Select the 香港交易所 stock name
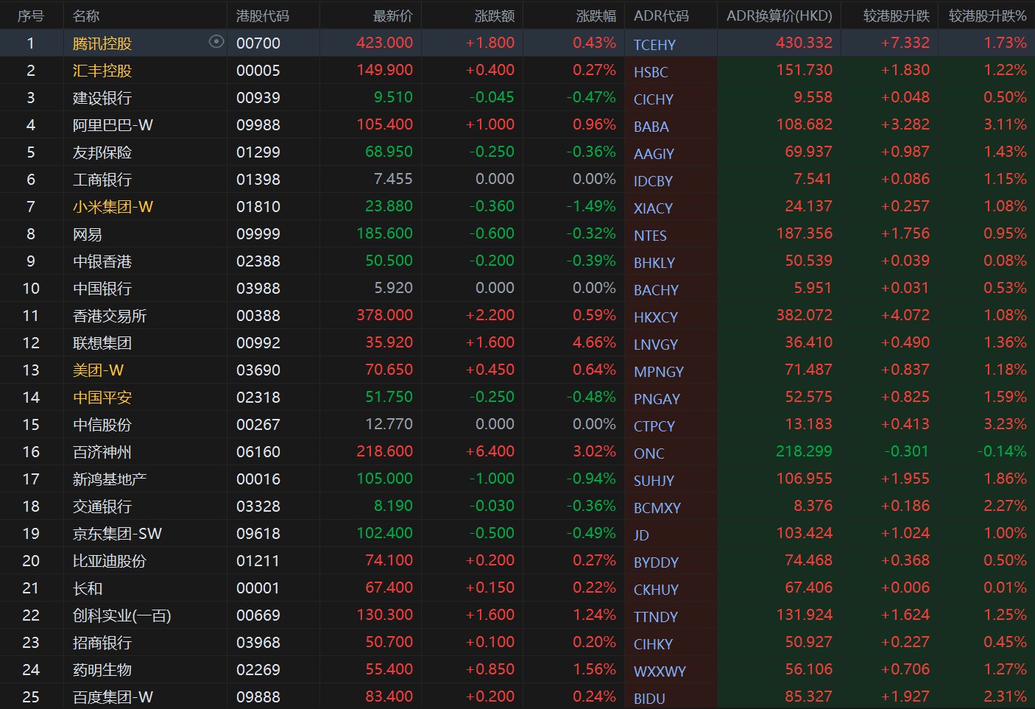The height and width of the screenshot is (709, 1035). click(110, 316)
